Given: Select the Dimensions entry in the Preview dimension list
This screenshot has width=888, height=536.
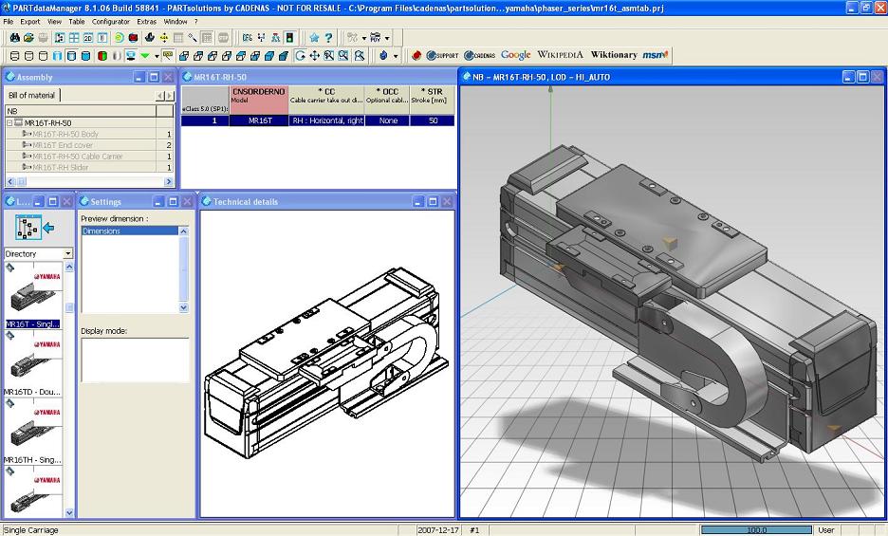Looking at the screenshot, I should point(130,231).
